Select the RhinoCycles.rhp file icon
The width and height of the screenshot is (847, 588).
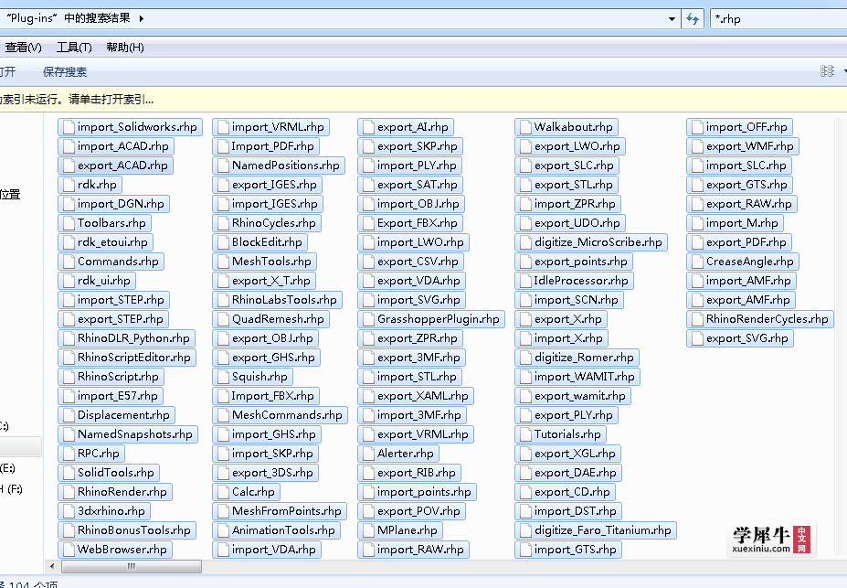tap(223, 223)
